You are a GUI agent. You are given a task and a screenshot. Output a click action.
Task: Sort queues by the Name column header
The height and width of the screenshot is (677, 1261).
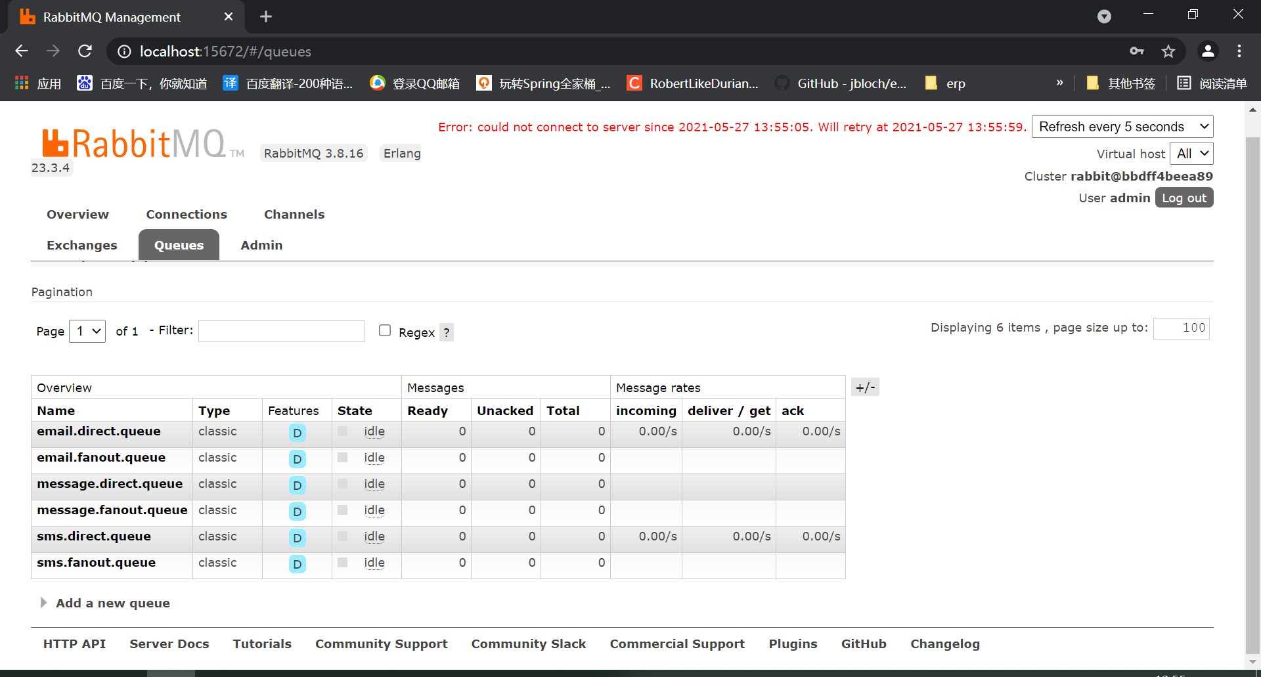[x=56, y=411]
